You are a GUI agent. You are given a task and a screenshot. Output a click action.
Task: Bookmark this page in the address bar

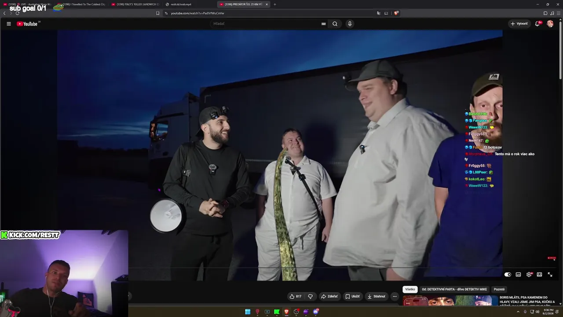click(x=158, y=13)
